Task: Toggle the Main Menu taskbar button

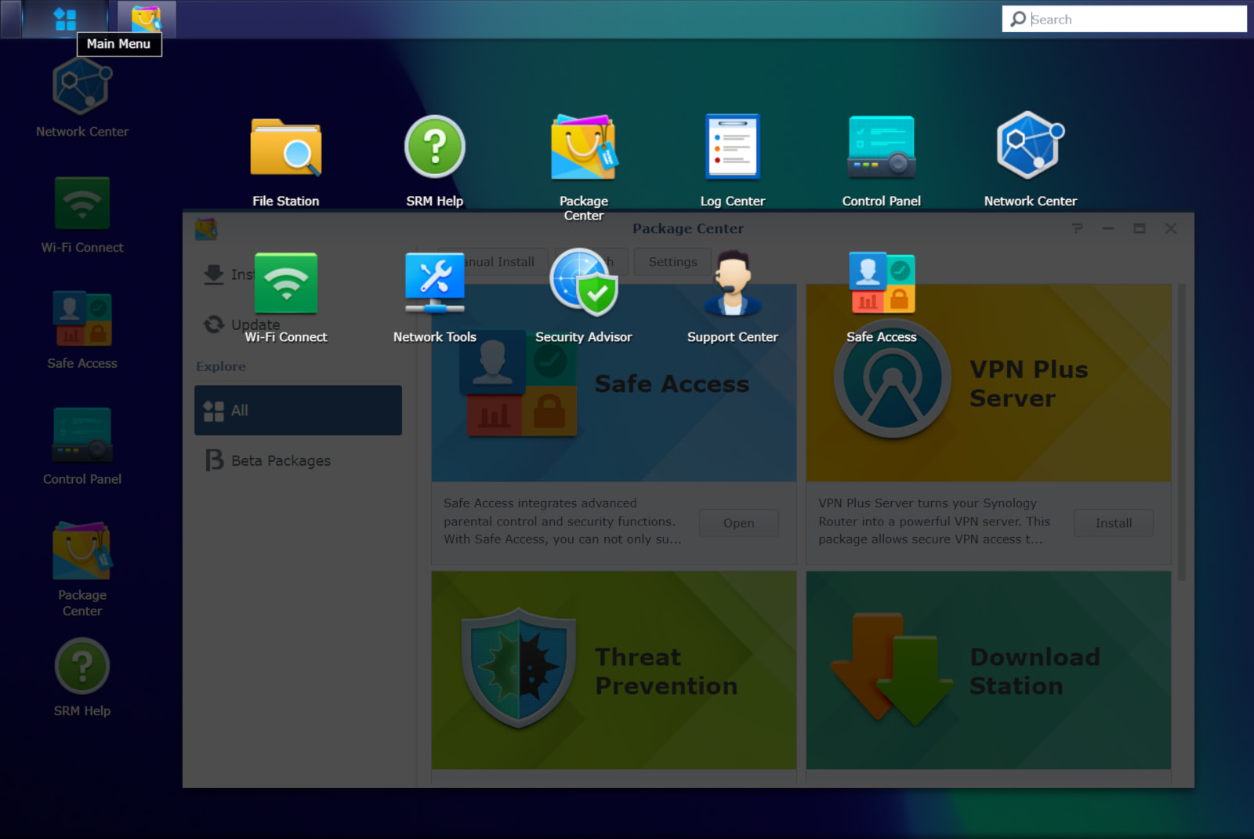Action: tap(65, 19)
